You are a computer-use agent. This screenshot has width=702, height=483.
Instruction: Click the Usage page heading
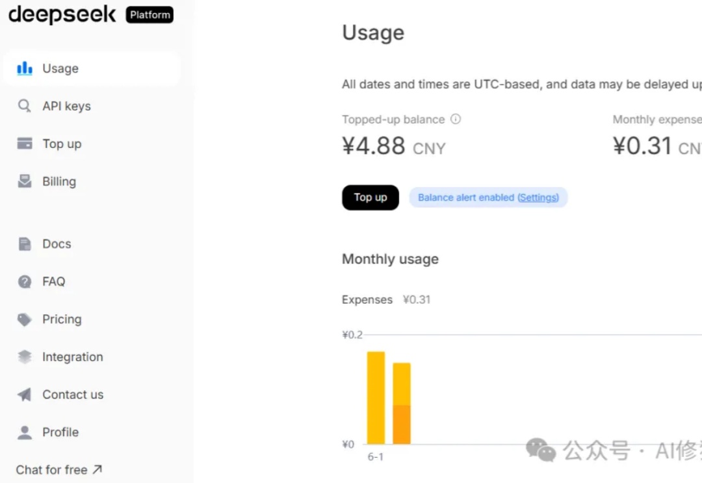[x=373, y=32]
